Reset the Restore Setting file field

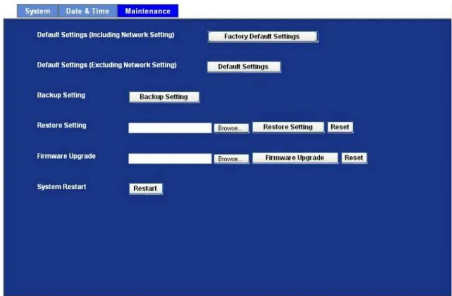pos(340,127)
